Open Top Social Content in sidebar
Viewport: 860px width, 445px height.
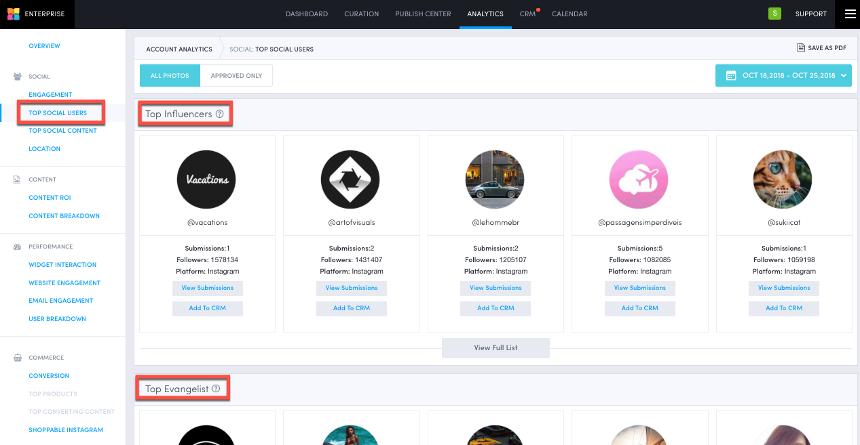[x=62, y=131]
